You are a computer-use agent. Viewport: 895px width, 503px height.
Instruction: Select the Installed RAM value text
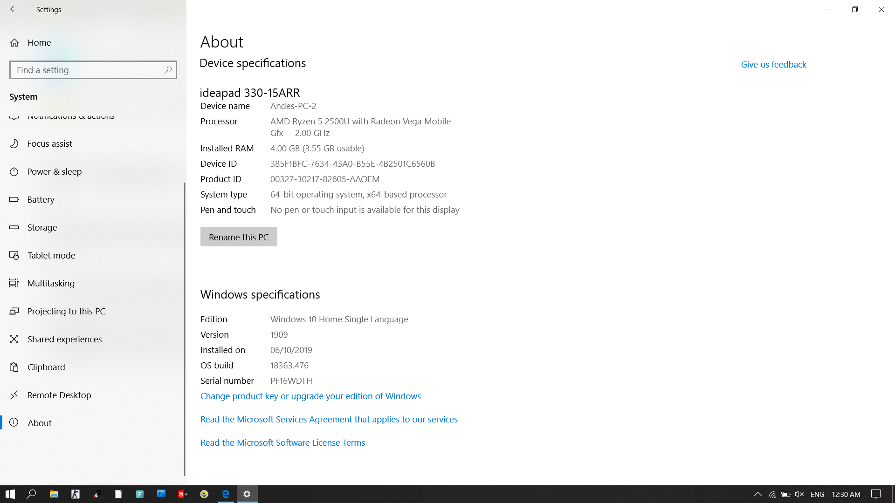coord(317,148)
